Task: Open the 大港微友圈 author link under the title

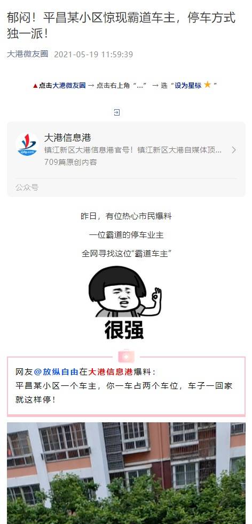Action: 28,54
